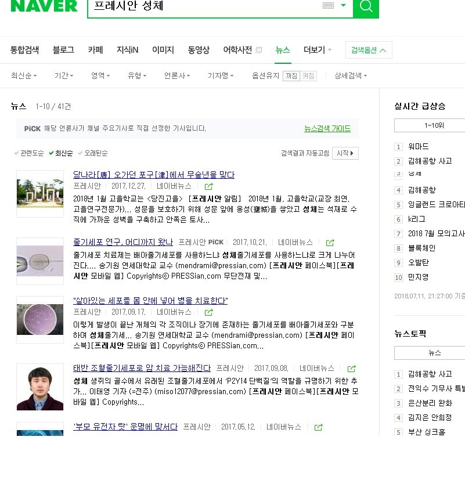Click trending keyword k리그
The height and width of the screenshot is (480, 465).
click(x=417, y=219)
